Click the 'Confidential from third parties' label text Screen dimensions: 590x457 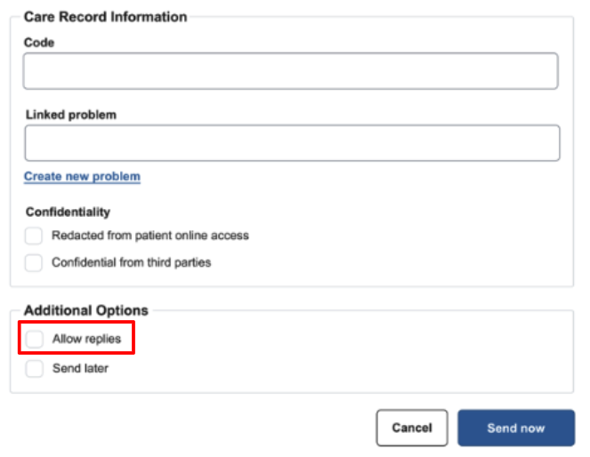pyautogui.click(x=131, y=262)
